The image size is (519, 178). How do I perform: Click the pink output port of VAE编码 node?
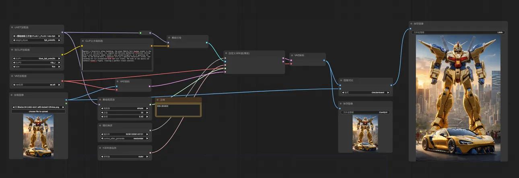(150, 86)
